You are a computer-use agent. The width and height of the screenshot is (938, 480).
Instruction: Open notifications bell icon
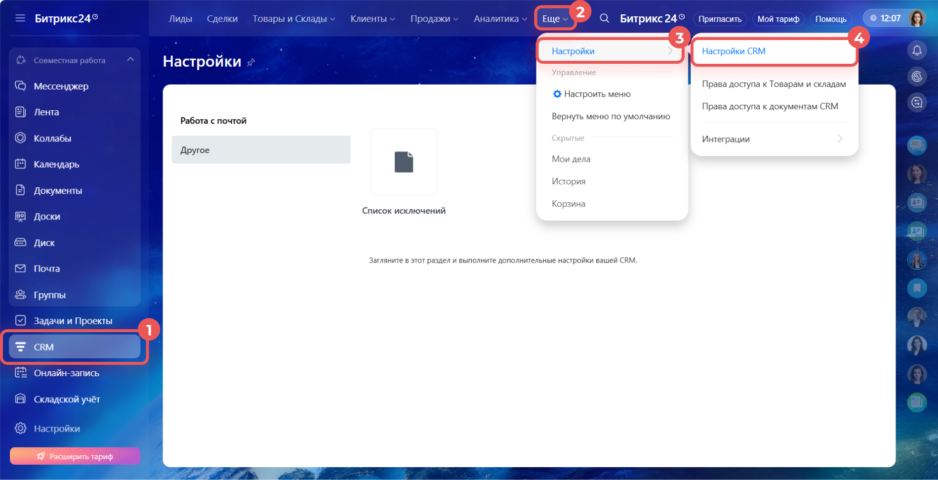(x=917, y=50)
